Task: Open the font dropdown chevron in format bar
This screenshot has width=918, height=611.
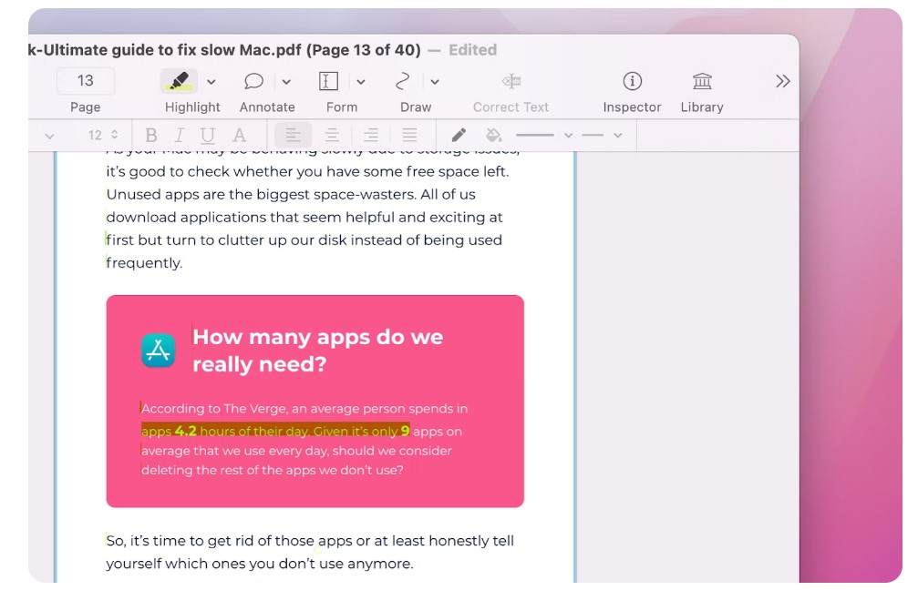Action: tap(50, 136)
